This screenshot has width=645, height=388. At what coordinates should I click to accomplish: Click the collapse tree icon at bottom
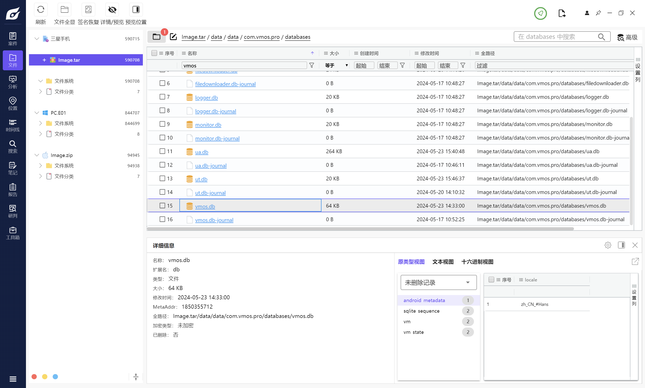click(x=136, y=377)
